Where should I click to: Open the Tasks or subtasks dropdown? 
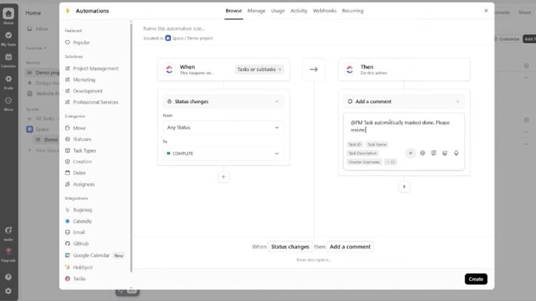tap(259, 69)
